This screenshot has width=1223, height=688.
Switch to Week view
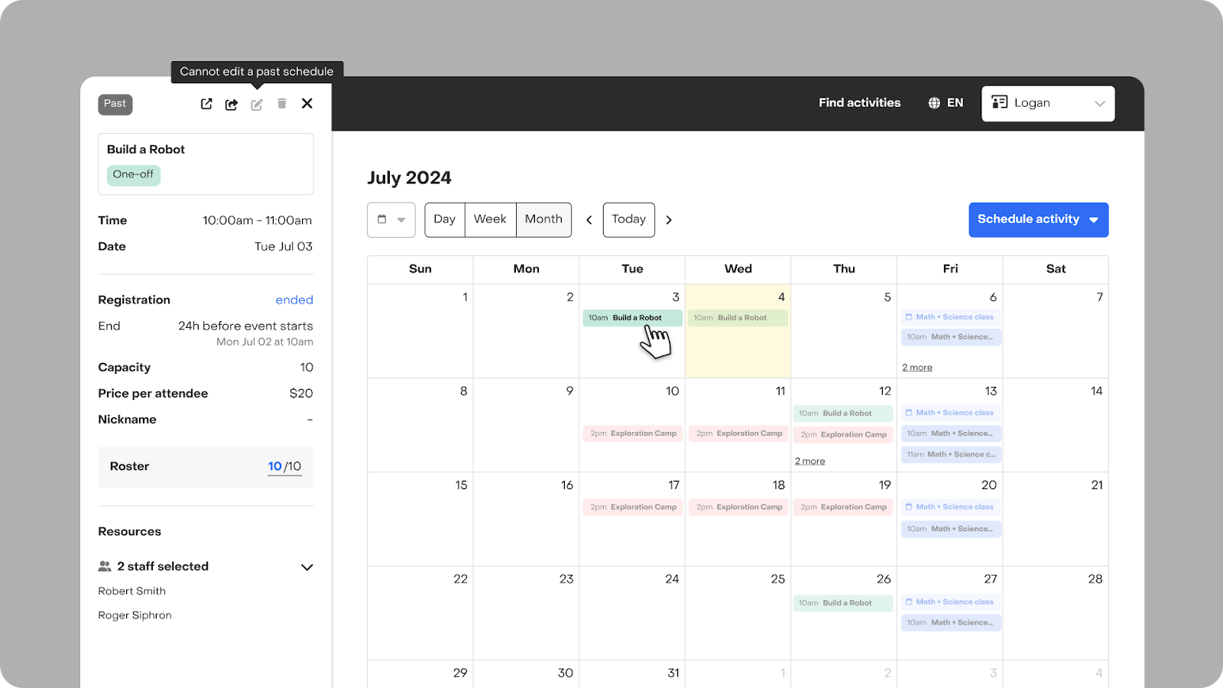click(490, 219)
